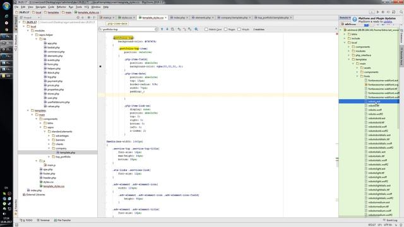The width and height of the screenshot is (404, 227).
Task: Click the volume icon in the system tray
Action: (4, 214)
